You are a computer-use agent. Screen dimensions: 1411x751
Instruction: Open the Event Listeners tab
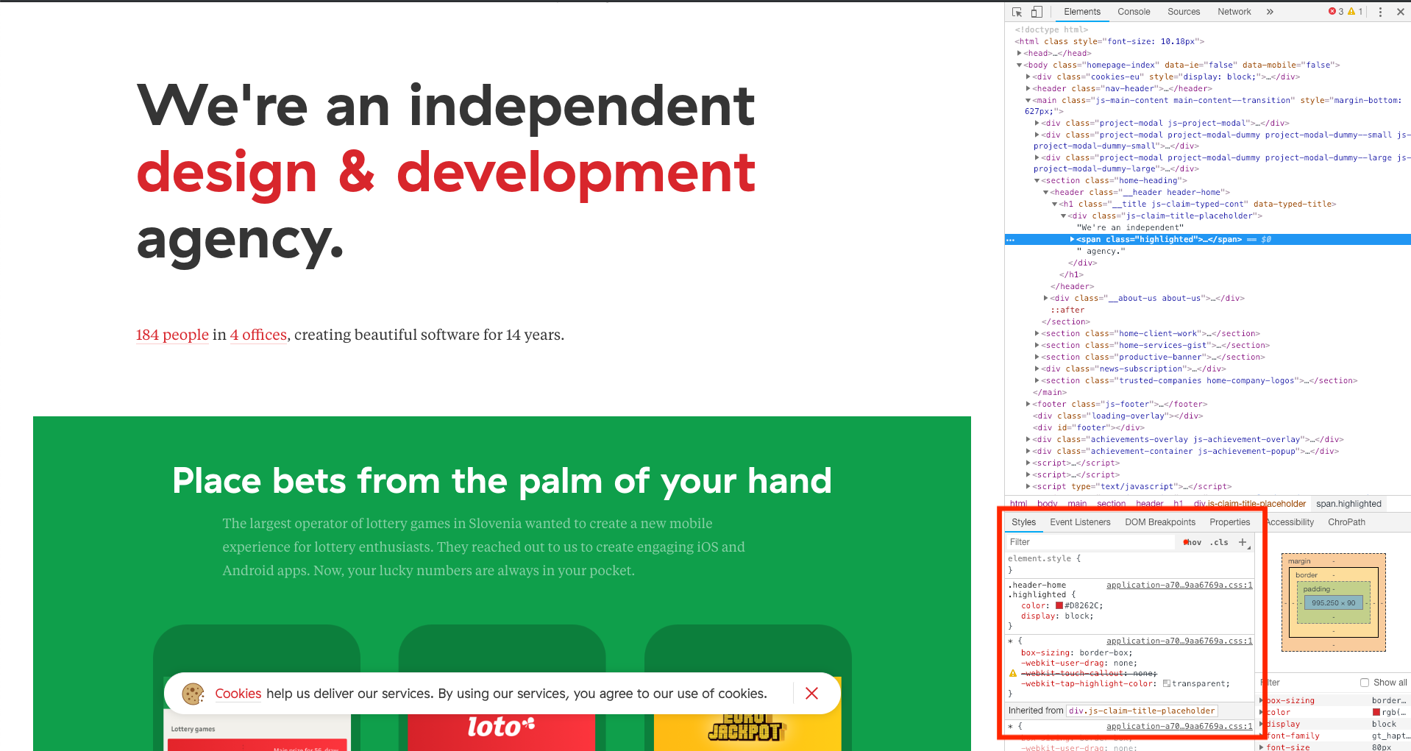click(x=1080, y=522)
